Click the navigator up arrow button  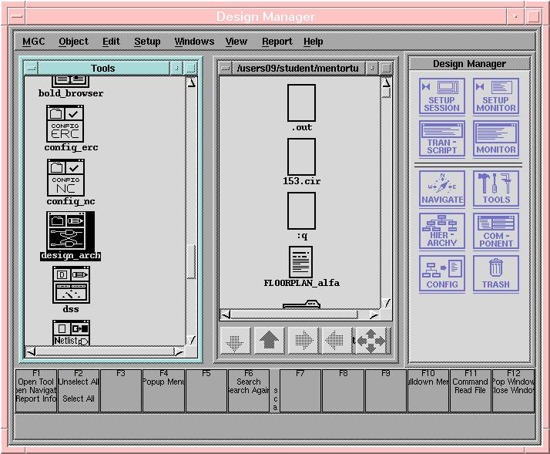coord(270,341)
